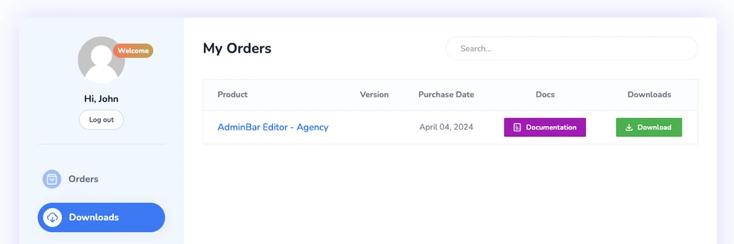Click the green Download button

[x=649, y=127]
